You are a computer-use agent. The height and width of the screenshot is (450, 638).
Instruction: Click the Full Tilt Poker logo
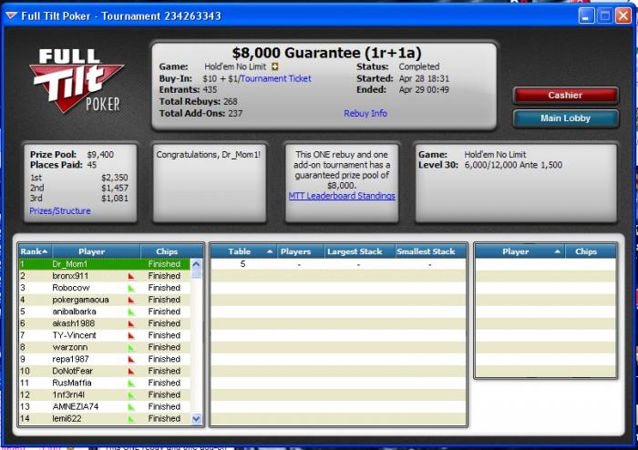pyautogui.click(x=76, y=80)
